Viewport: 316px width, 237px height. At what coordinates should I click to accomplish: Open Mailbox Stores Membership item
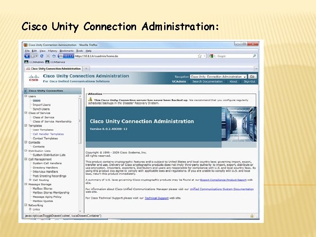[51, 193]
